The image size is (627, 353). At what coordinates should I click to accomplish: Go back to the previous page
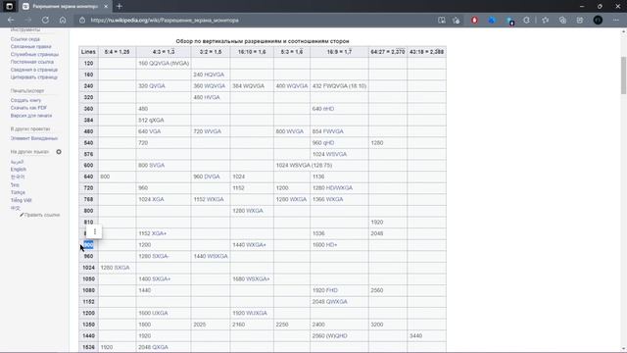coord(11,20)
